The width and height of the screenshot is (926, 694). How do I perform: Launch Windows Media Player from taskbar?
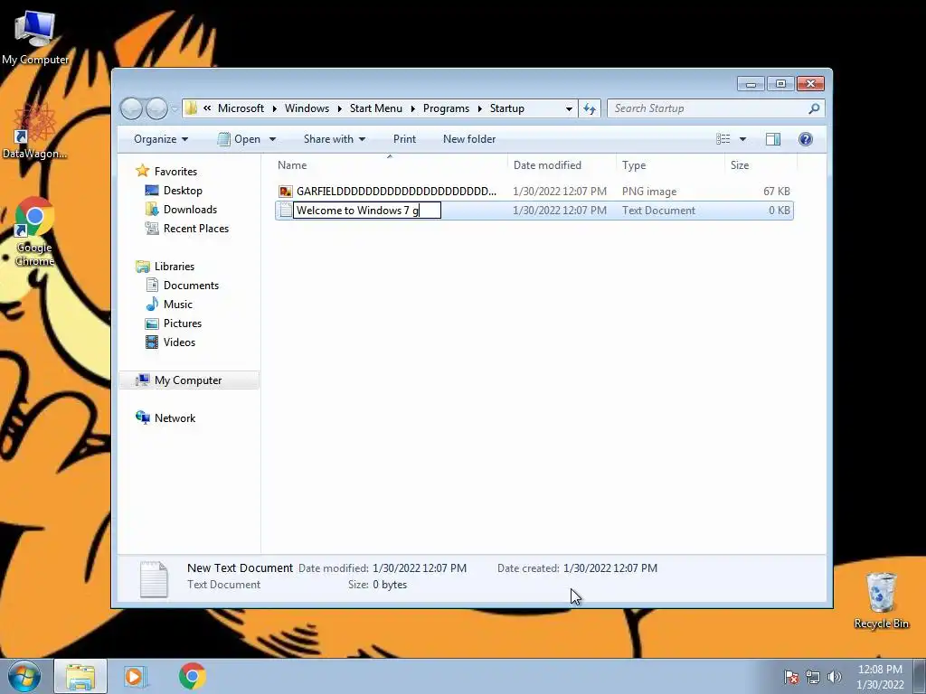(x=136, y=676)
